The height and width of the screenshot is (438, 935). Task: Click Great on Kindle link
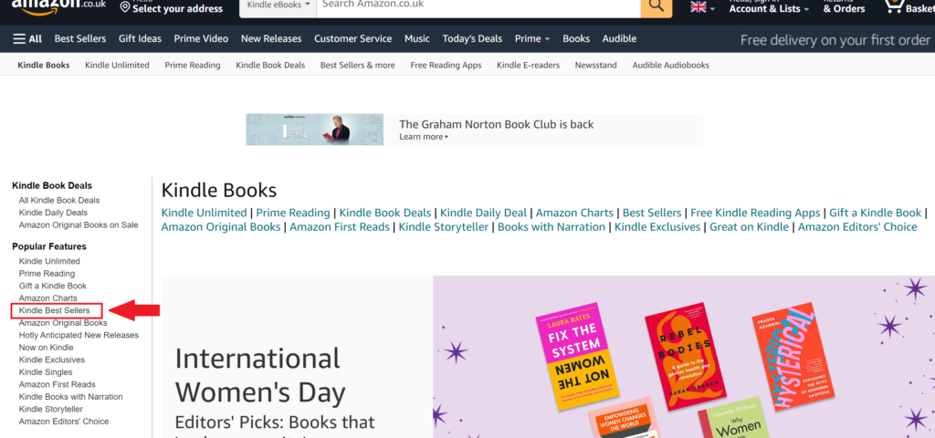749,227
